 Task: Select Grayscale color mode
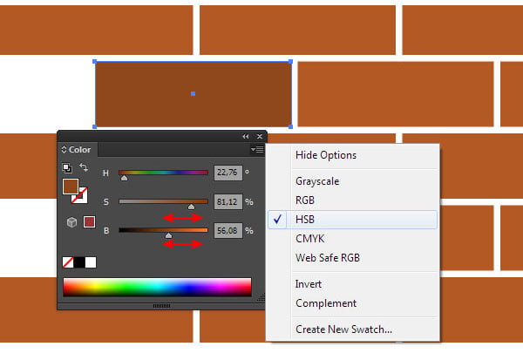[x=317, y=181]
